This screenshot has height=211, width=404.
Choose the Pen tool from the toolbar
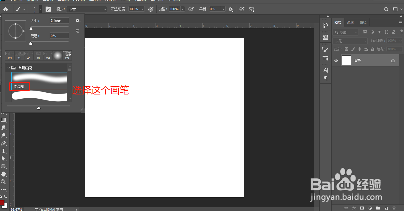point(4,143)
